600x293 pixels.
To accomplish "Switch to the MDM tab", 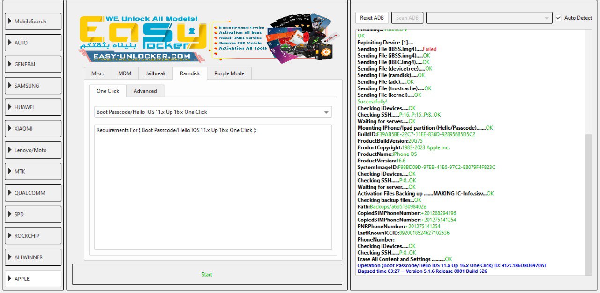I will (125, 73).
